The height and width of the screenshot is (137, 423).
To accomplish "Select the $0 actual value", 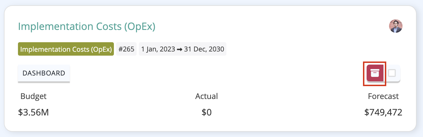I will click(206, 112).
